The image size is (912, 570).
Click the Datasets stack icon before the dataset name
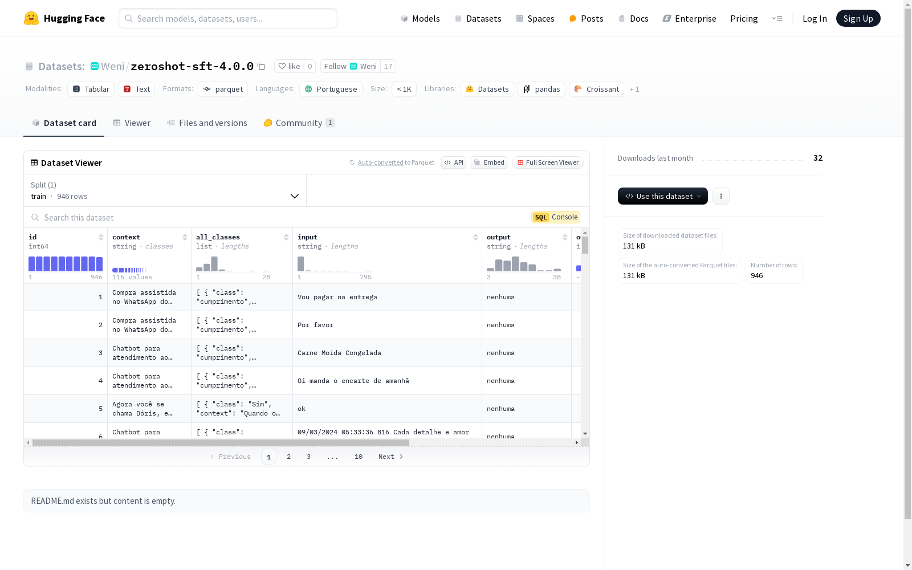[29, 66]
